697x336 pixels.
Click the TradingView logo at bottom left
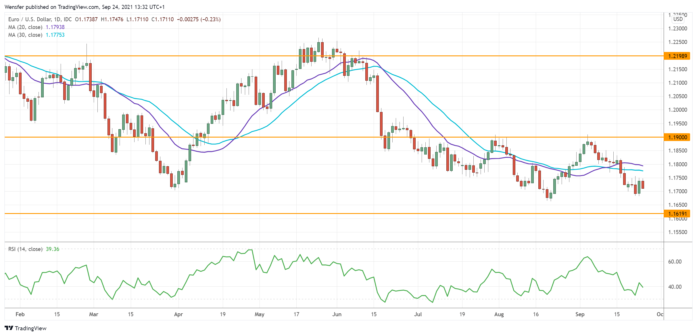26,328
